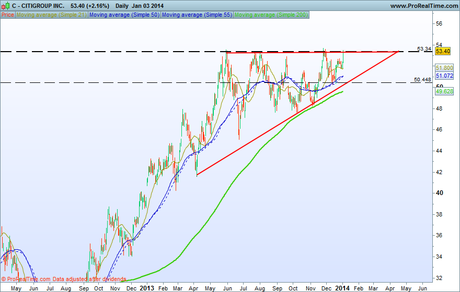Open the www.ProRealTime.com link
Screen dimensions: 460x292
click(424, 6)
